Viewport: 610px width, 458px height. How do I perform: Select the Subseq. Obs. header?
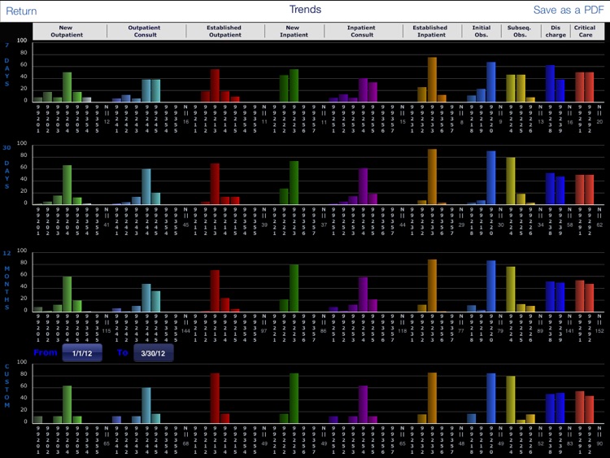tap(520, 31)
